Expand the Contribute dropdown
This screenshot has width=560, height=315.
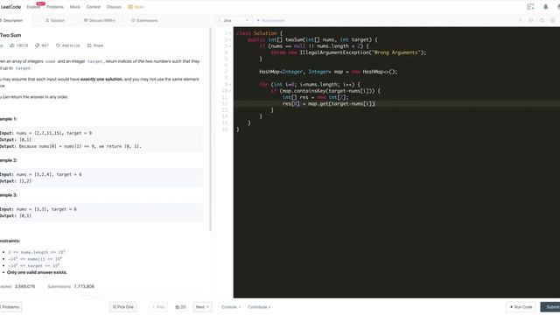[259, 307]
